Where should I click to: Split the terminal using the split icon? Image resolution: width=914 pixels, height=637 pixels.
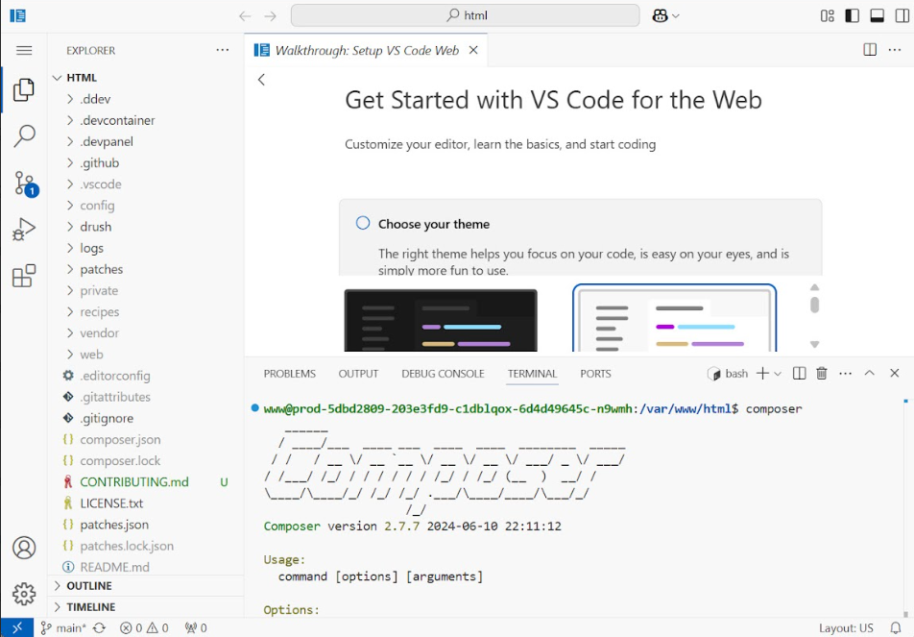click(x=799, y=373)
